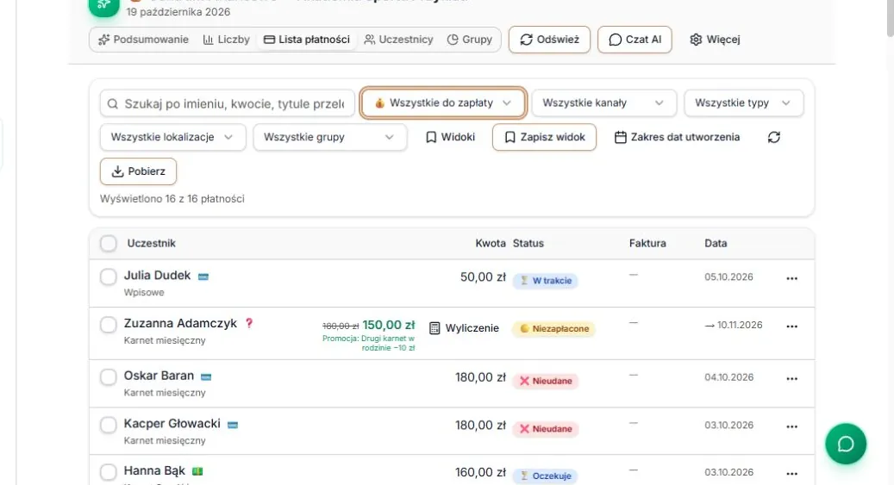Click the Niezapłacone status badge

tap(553, 329)
